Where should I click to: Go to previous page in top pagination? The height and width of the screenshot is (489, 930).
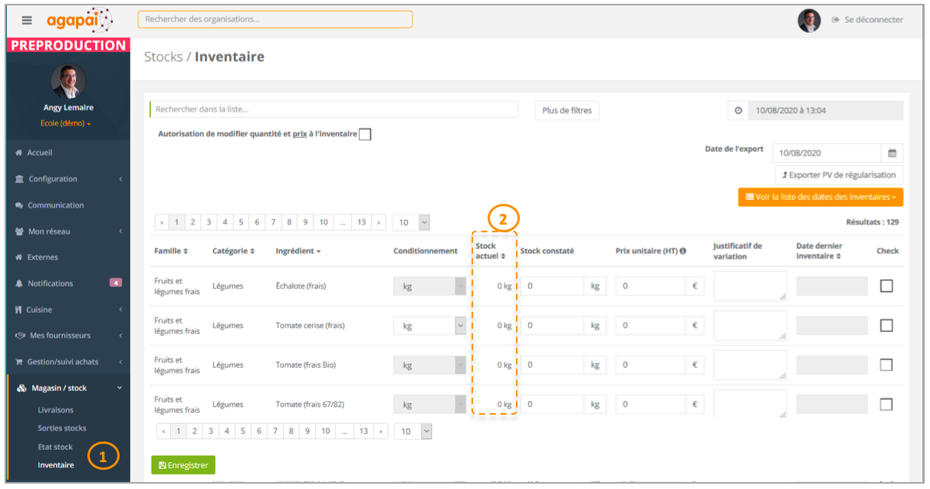tap(162, 222)
